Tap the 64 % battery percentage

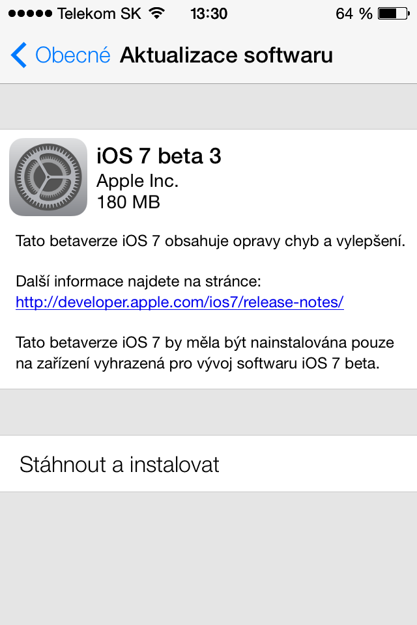point(354,13)
